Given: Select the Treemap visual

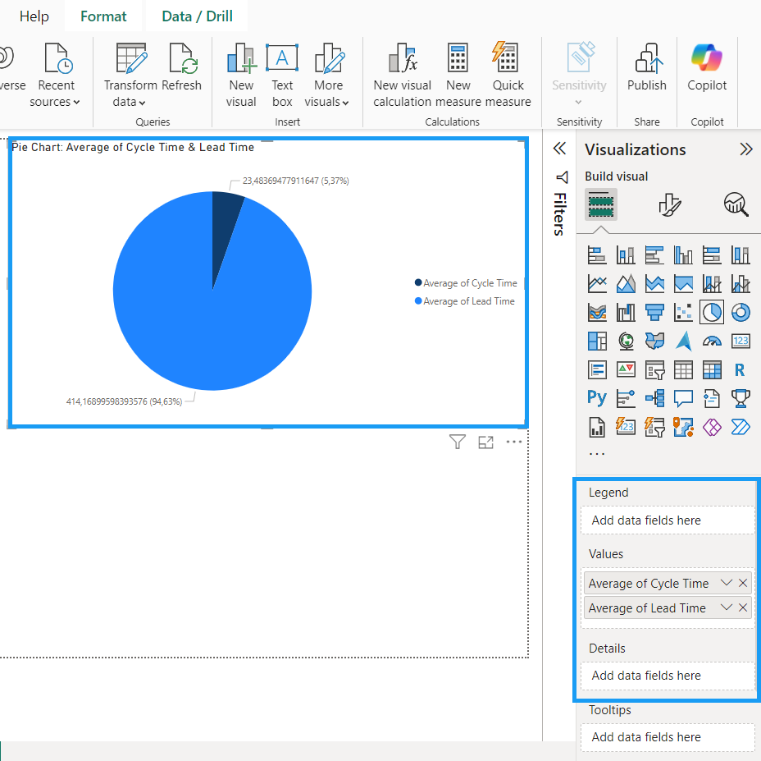Looking at the screenshot, I should (597, 341).
